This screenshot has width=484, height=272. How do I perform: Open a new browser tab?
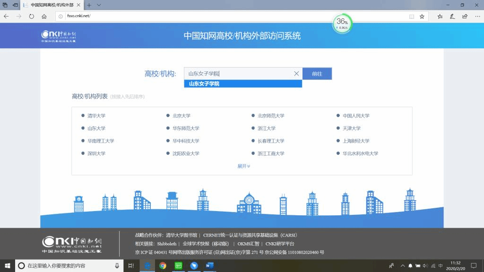[x=89, y=5]
